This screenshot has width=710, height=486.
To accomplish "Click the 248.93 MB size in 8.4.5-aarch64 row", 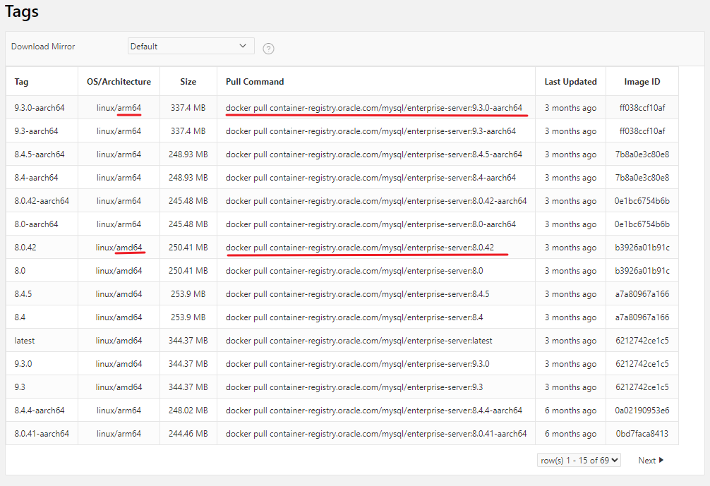I will tap(188, 154).
